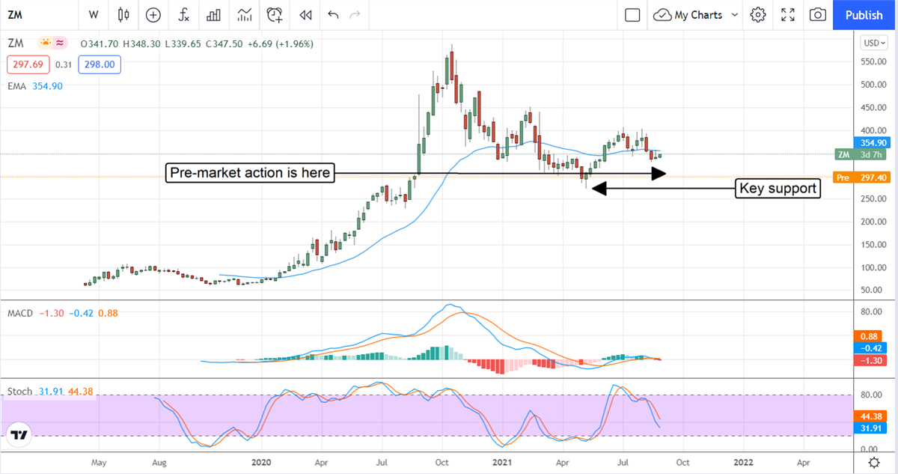Select the EMA indicator legend label
This screenshot has height=474, width=898.
tap(17, 87)
